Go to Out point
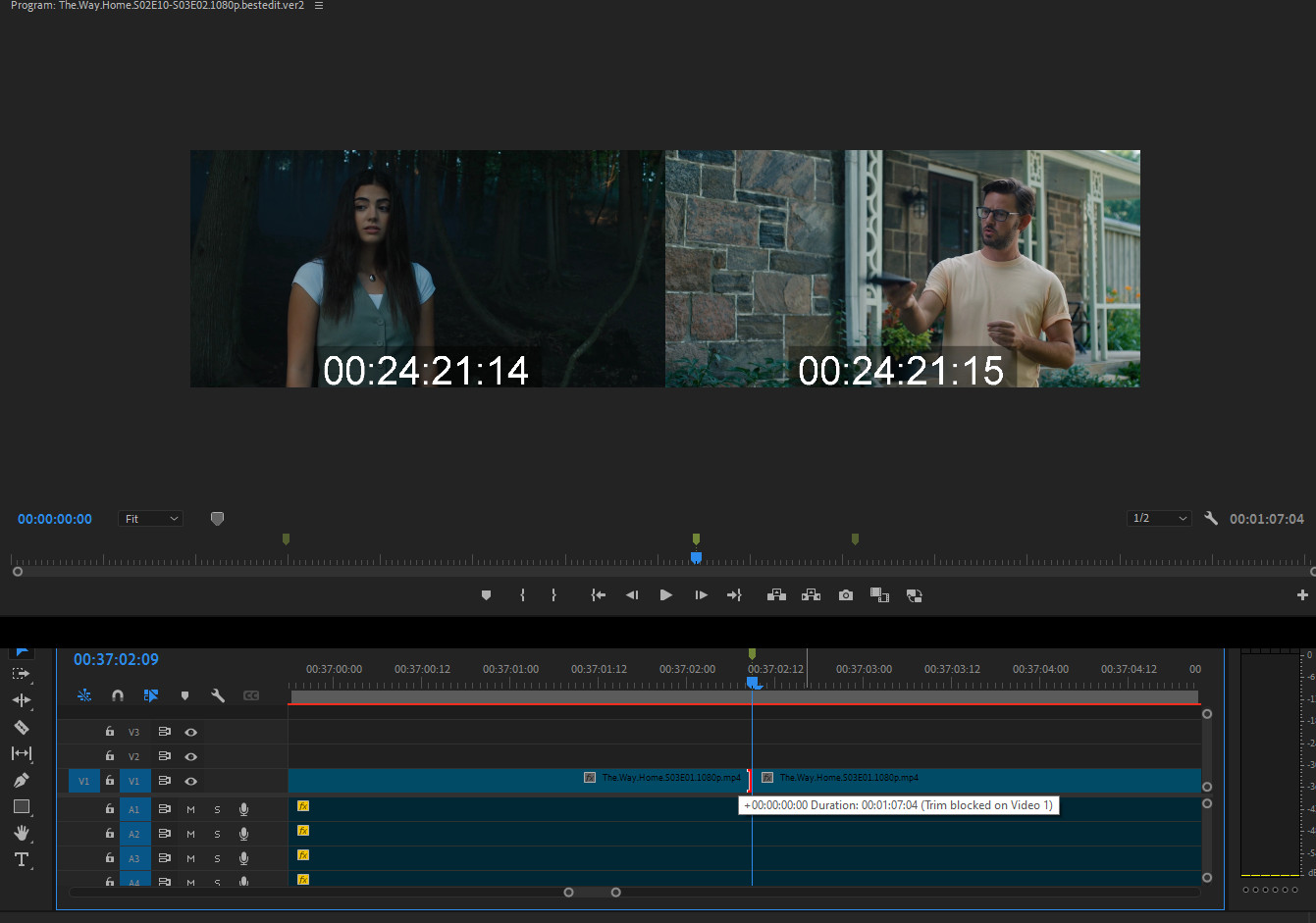 pyautogui.click(x=734, y=595)
